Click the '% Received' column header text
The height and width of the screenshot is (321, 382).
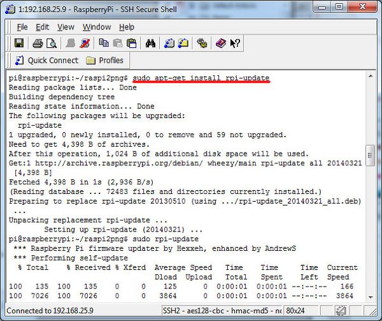click(x=88, y=268)
